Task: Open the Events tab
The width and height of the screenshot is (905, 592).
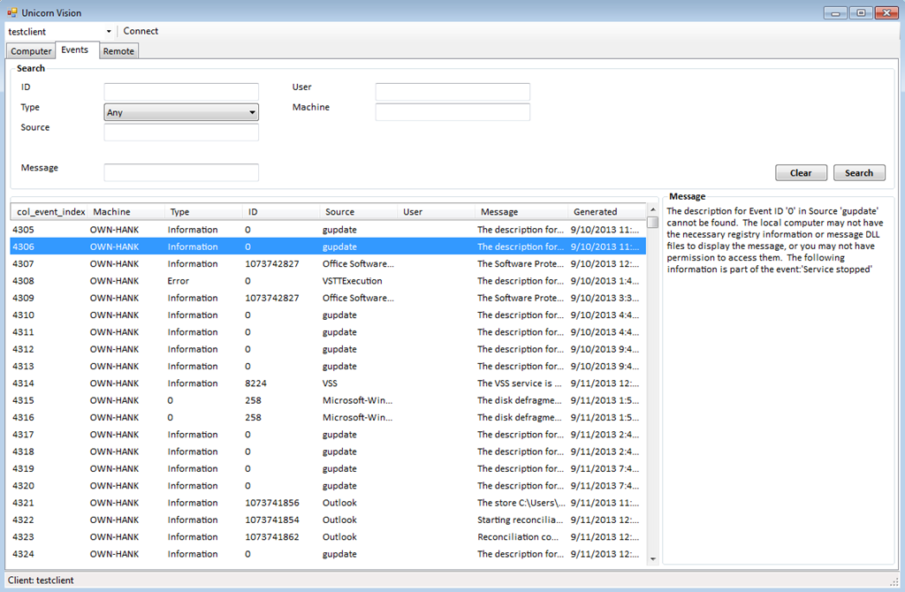Action: click(74, 50)
